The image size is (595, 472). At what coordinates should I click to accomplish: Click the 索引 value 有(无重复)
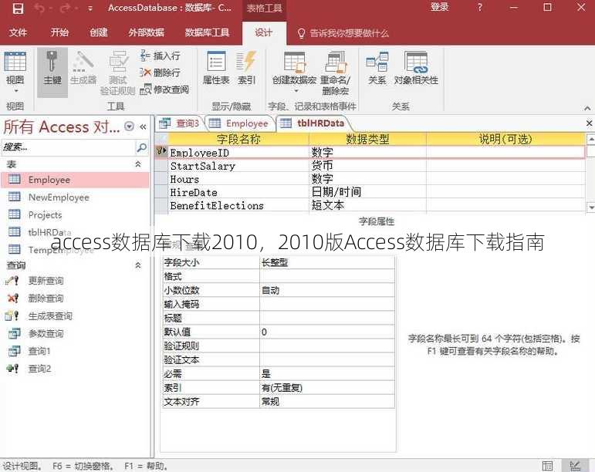[x=327, y=387]
